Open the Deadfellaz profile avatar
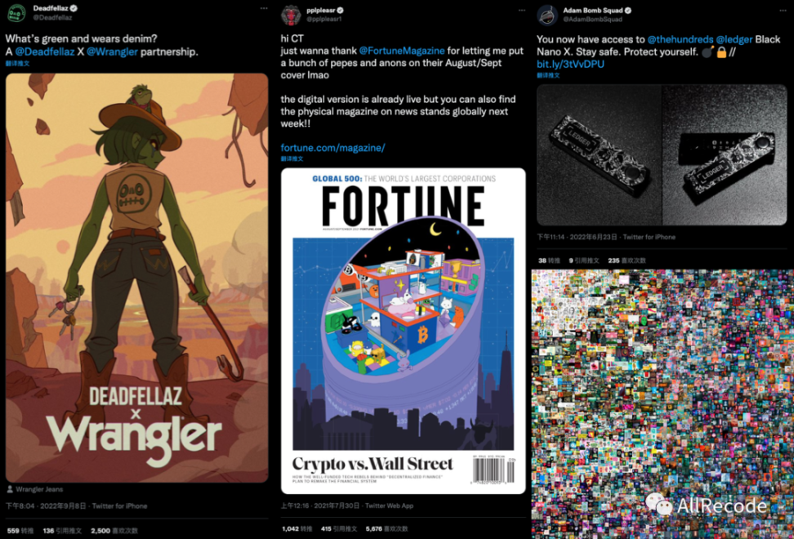Image resolution: width=794 pixels, height=539 pixels. click(16, 12)
